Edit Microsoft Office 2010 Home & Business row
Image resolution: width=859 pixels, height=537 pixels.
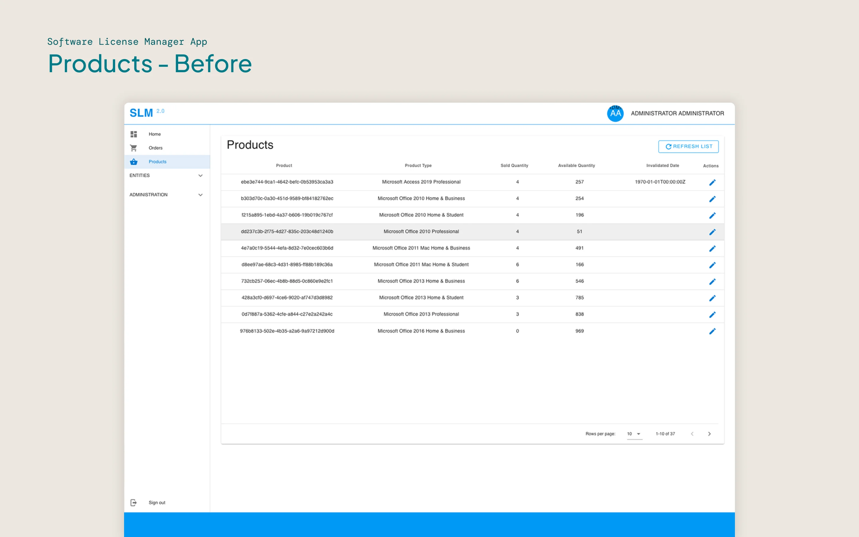[x=712, y=199]
